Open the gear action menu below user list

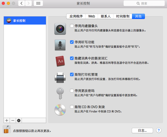19,120
